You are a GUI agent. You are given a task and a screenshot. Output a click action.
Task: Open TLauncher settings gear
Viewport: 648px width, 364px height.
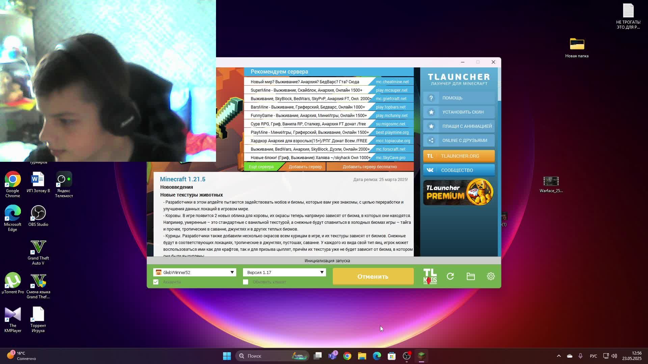(491, 276)
